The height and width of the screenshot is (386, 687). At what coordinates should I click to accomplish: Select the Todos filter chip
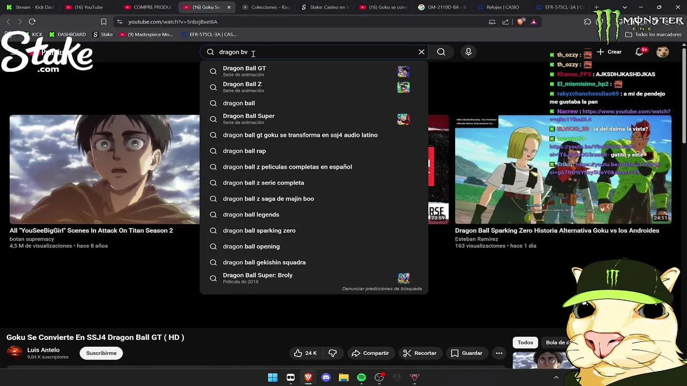coord(525,343)
